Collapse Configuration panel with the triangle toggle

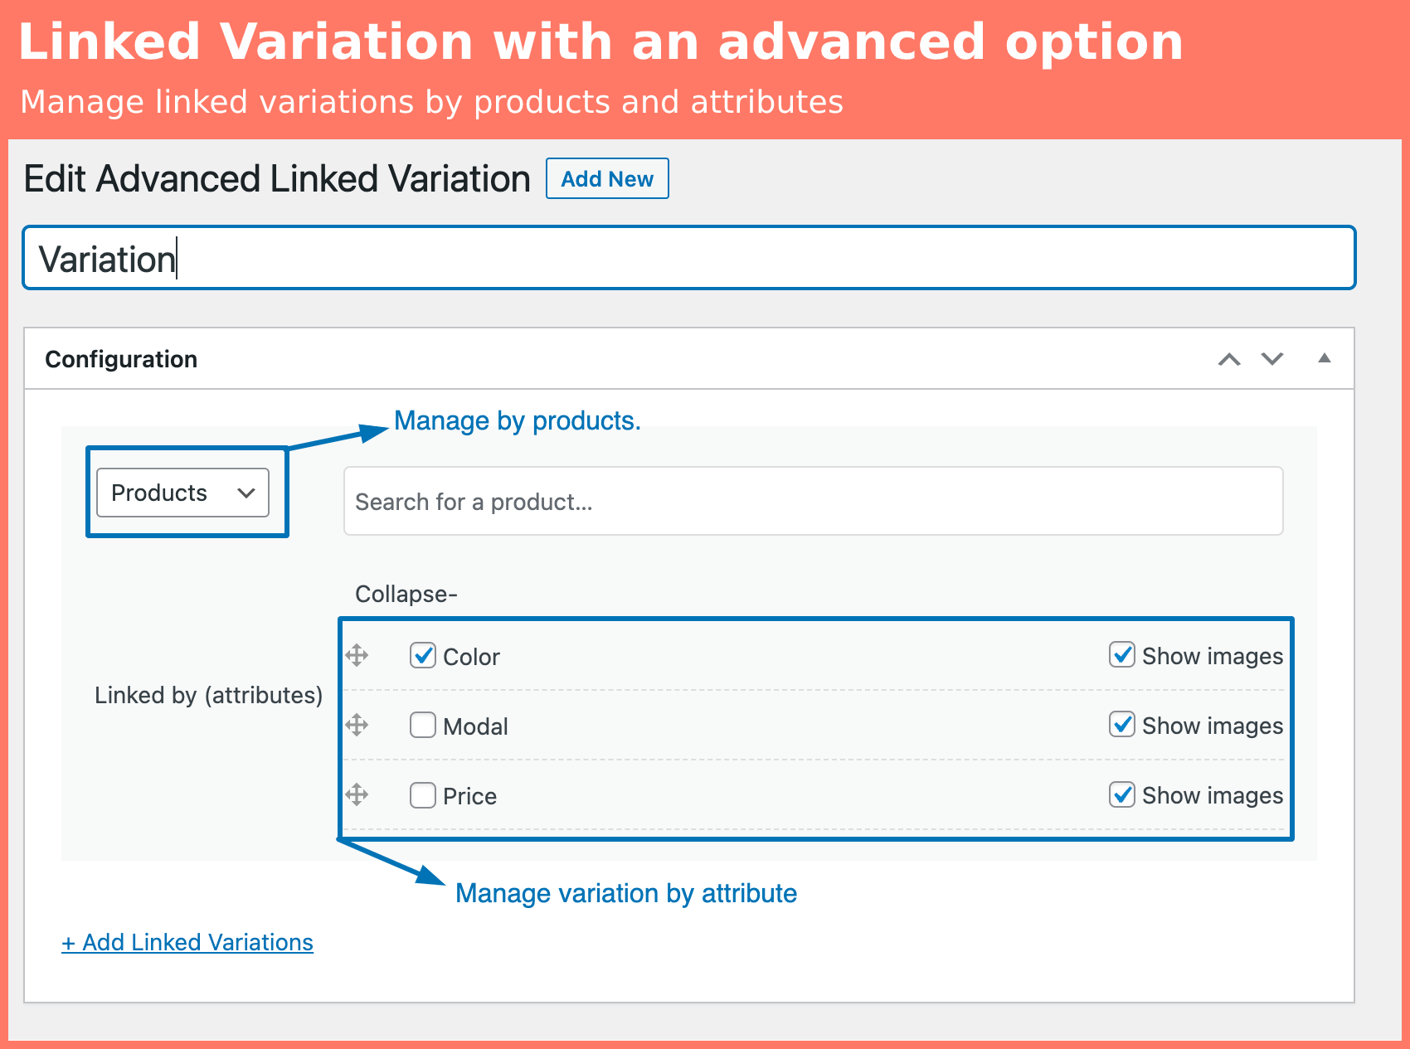[1325, 358]
